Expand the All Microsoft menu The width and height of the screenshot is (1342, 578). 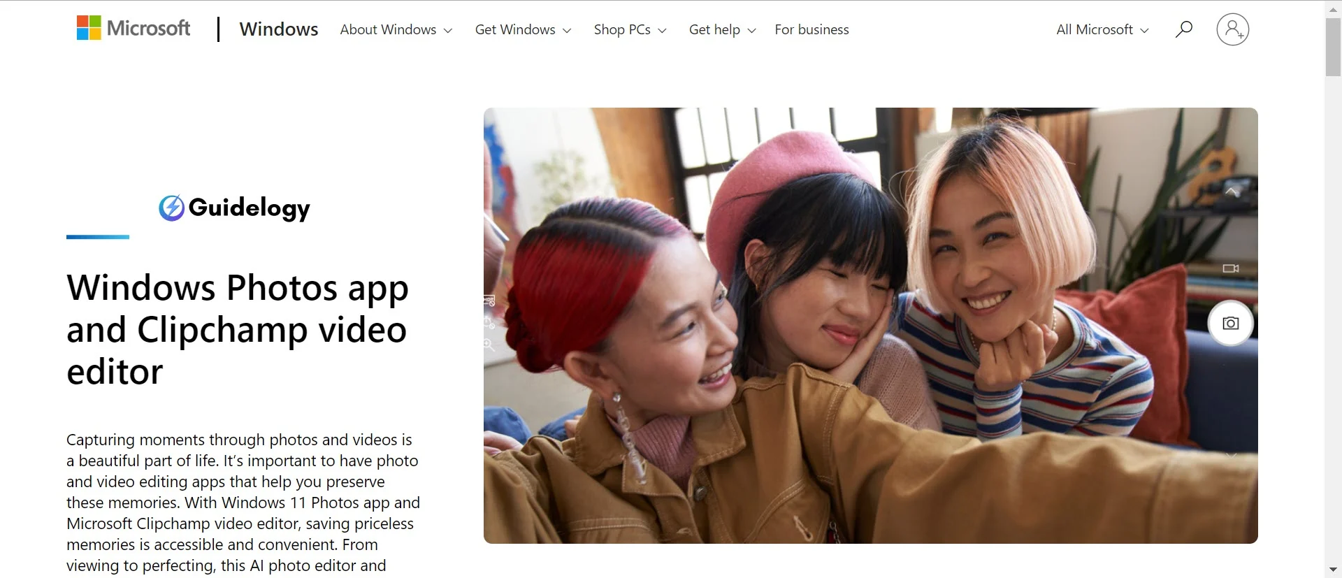tap(1102, 29)
